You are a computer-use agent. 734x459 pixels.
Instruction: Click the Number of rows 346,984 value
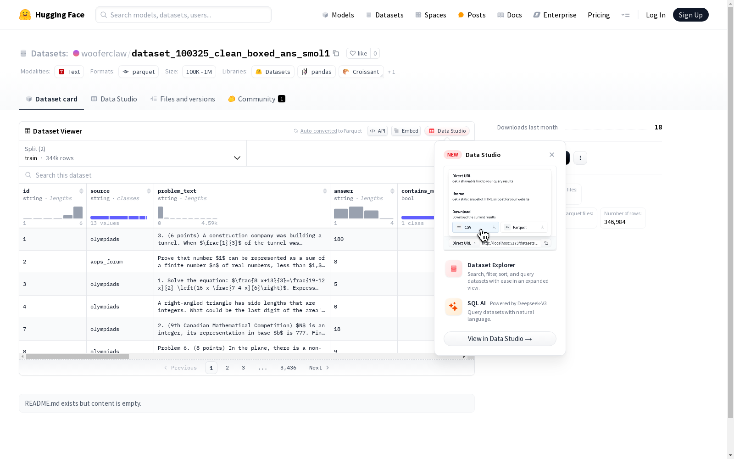coord(615,222)
